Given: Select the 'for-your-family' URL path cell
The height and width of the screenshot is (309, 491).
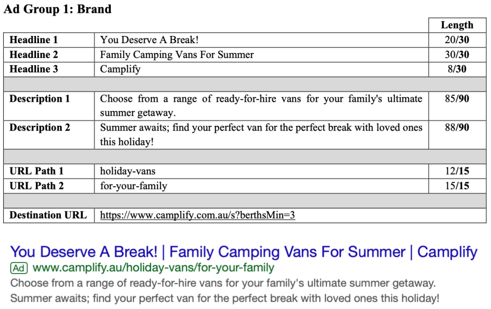Looking at the screenshot, I should (133, 186).
